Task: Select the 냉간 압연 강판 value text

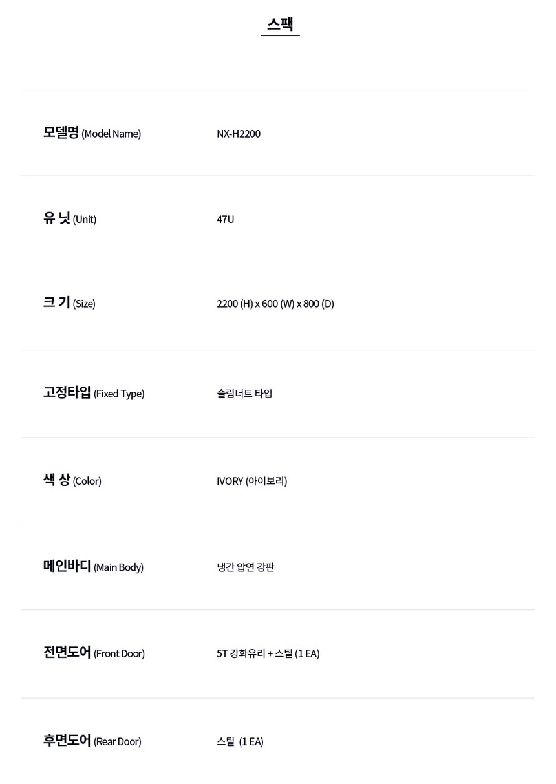Action: pos(246,567)
